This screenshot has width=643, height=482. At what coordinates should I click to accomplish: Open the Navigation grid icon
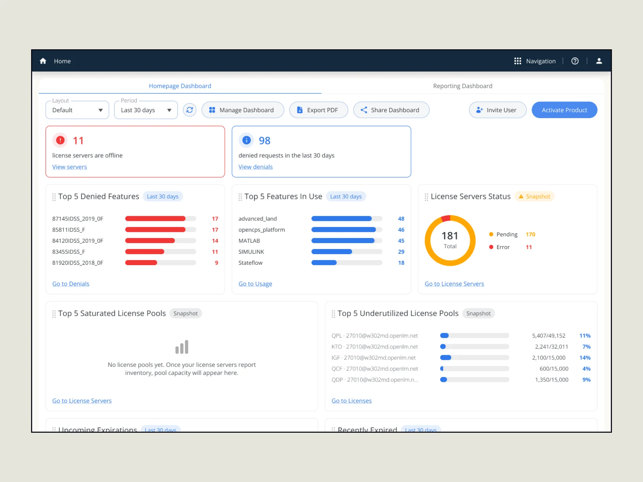tap(518, 61)
